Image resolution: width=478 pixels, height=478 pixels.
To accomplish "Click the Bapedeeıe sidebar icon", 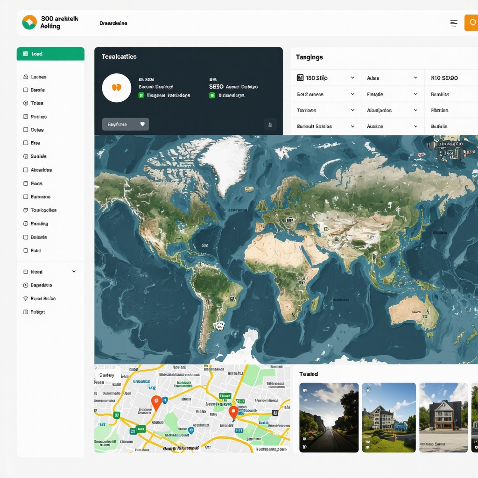I will pos(26,285).
